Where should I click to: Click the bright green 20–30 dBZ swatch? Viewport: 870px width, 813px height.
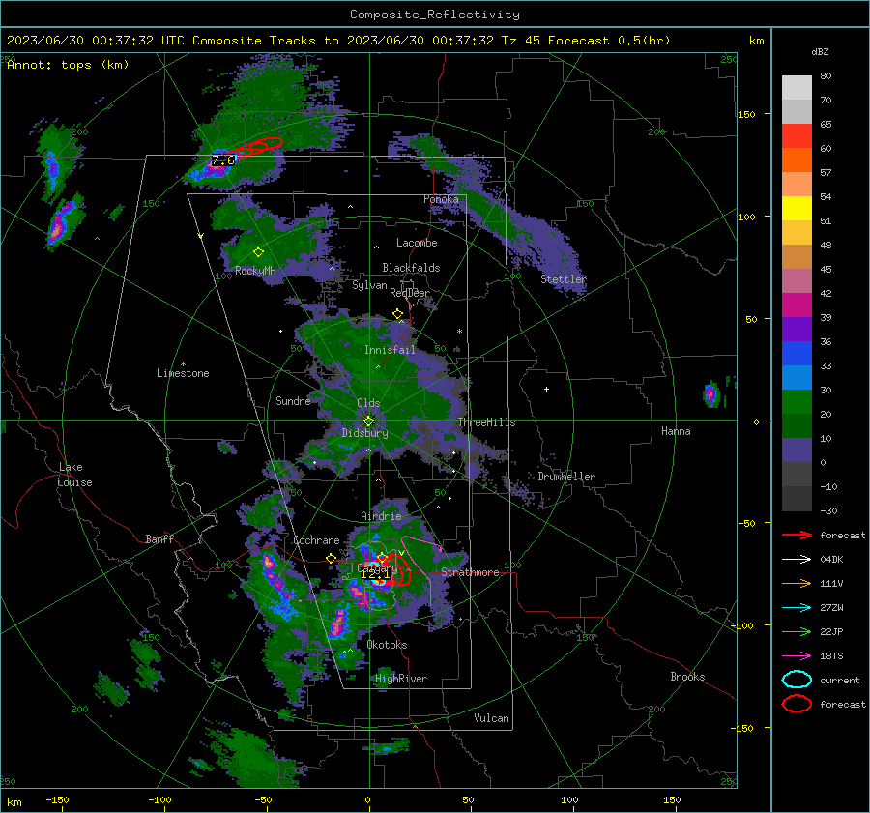[x=797, y=402]
